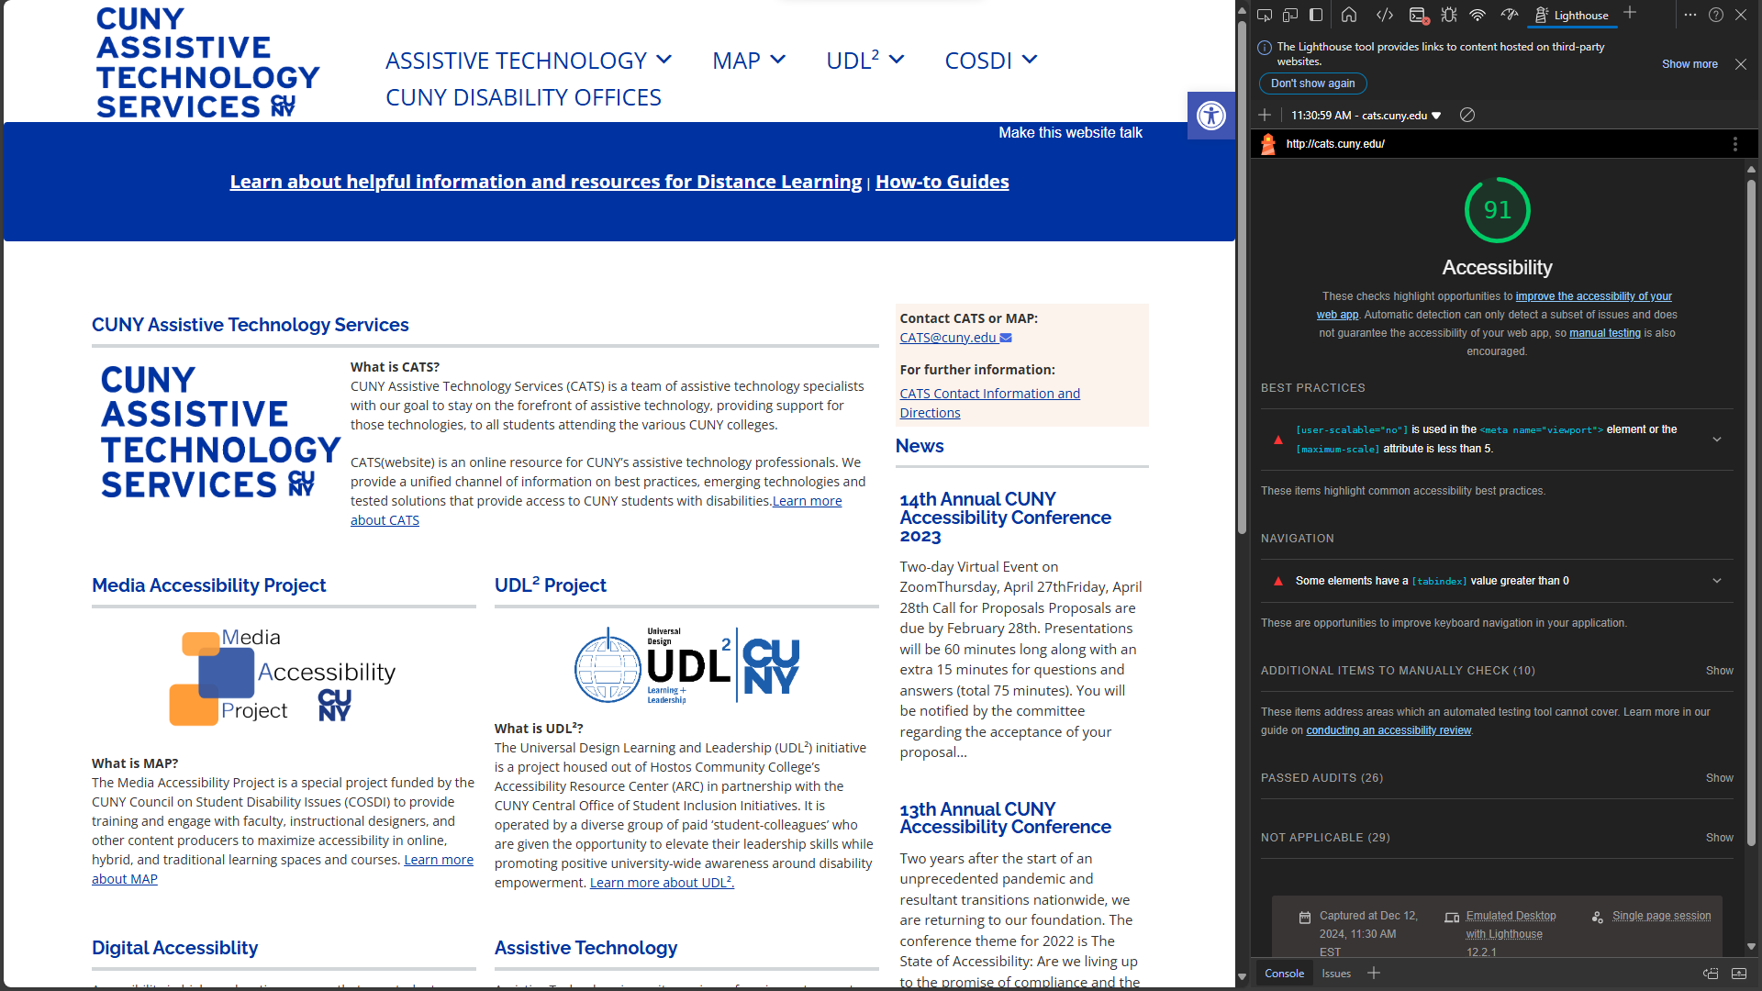Click the 91 accessibility score gauge
Viewport: 1762px width, 991px height.
pyautogui.click(x=1497, y=210)
